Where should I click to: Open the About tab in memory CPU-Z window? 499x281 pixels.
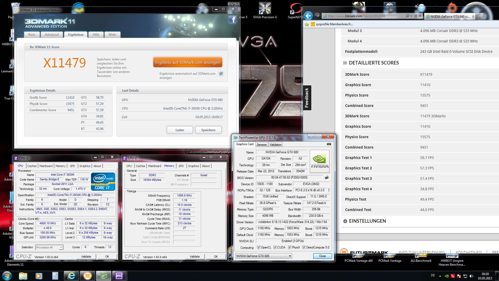[206, 166]
